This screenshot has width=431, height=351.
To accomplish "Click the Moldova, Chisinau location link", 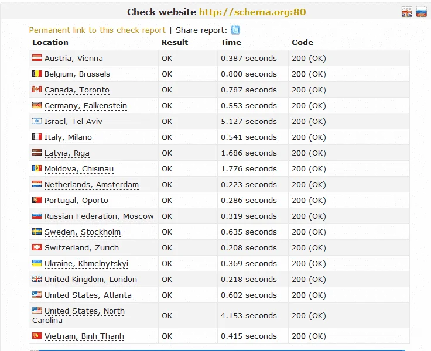I will [79, 169].
